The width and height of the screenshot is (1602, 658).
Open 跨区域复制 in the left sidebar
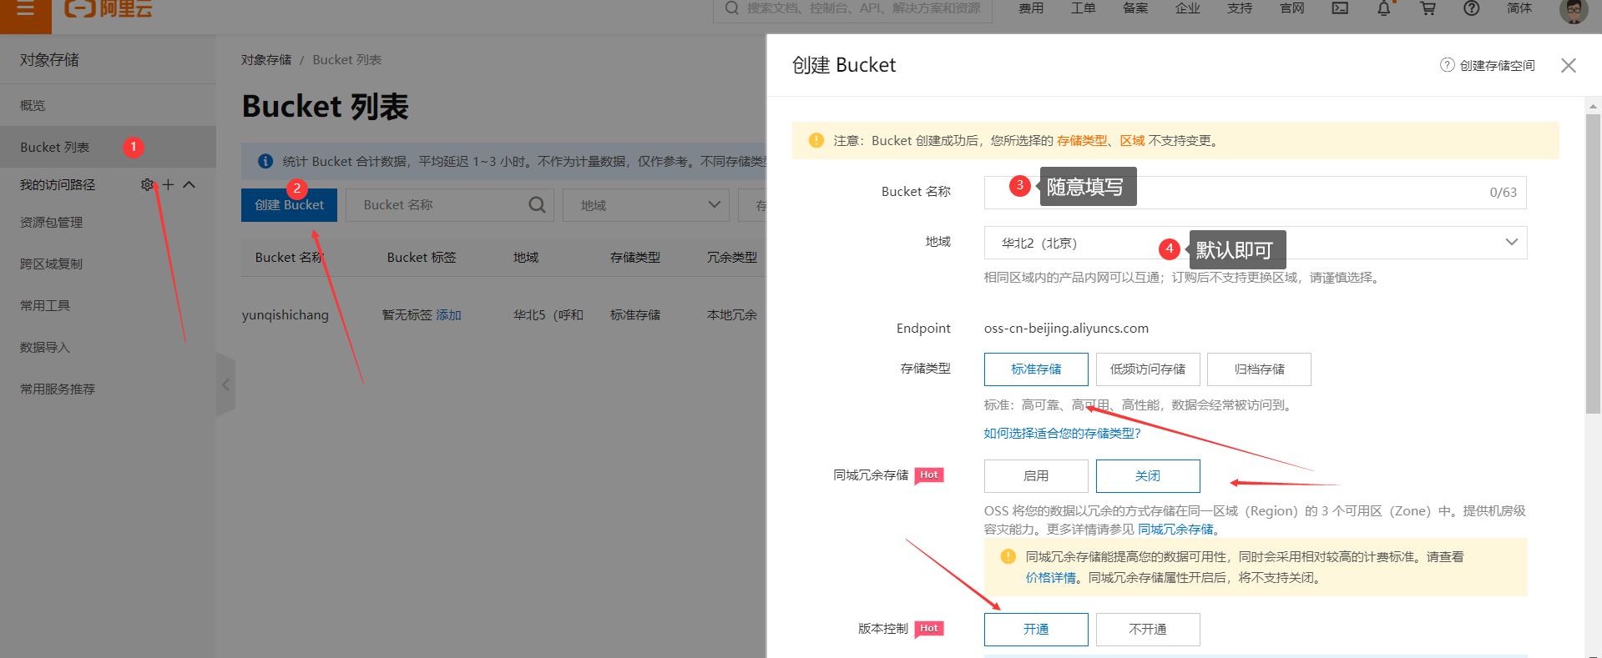coord(52,264)
